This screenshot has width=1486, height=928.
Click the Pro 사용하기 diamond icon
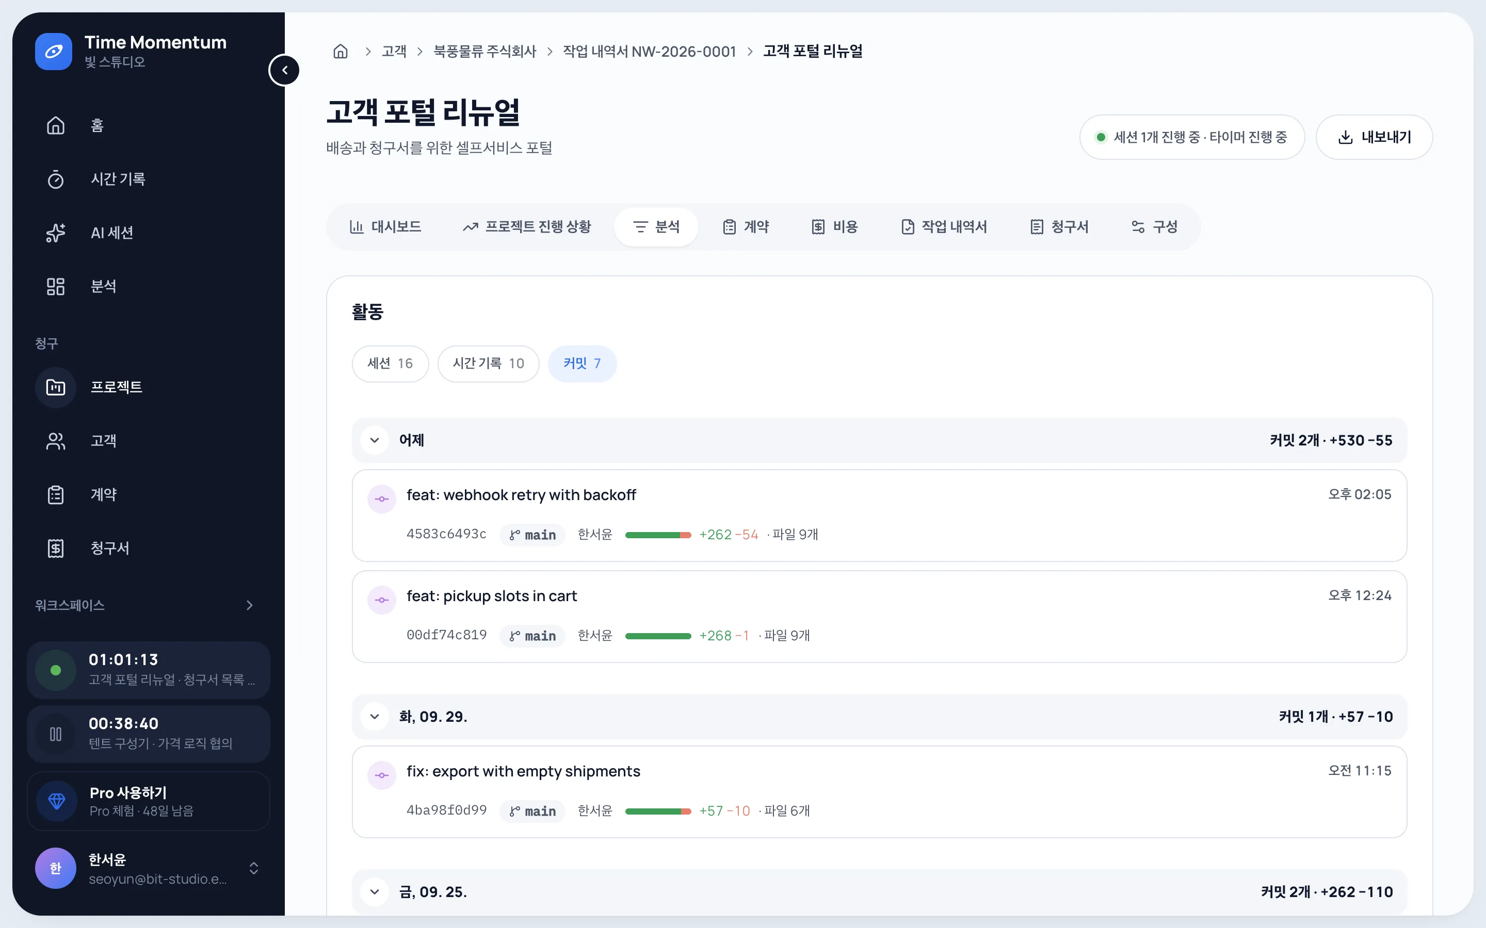pyautogui.click(x=56, y=801)
